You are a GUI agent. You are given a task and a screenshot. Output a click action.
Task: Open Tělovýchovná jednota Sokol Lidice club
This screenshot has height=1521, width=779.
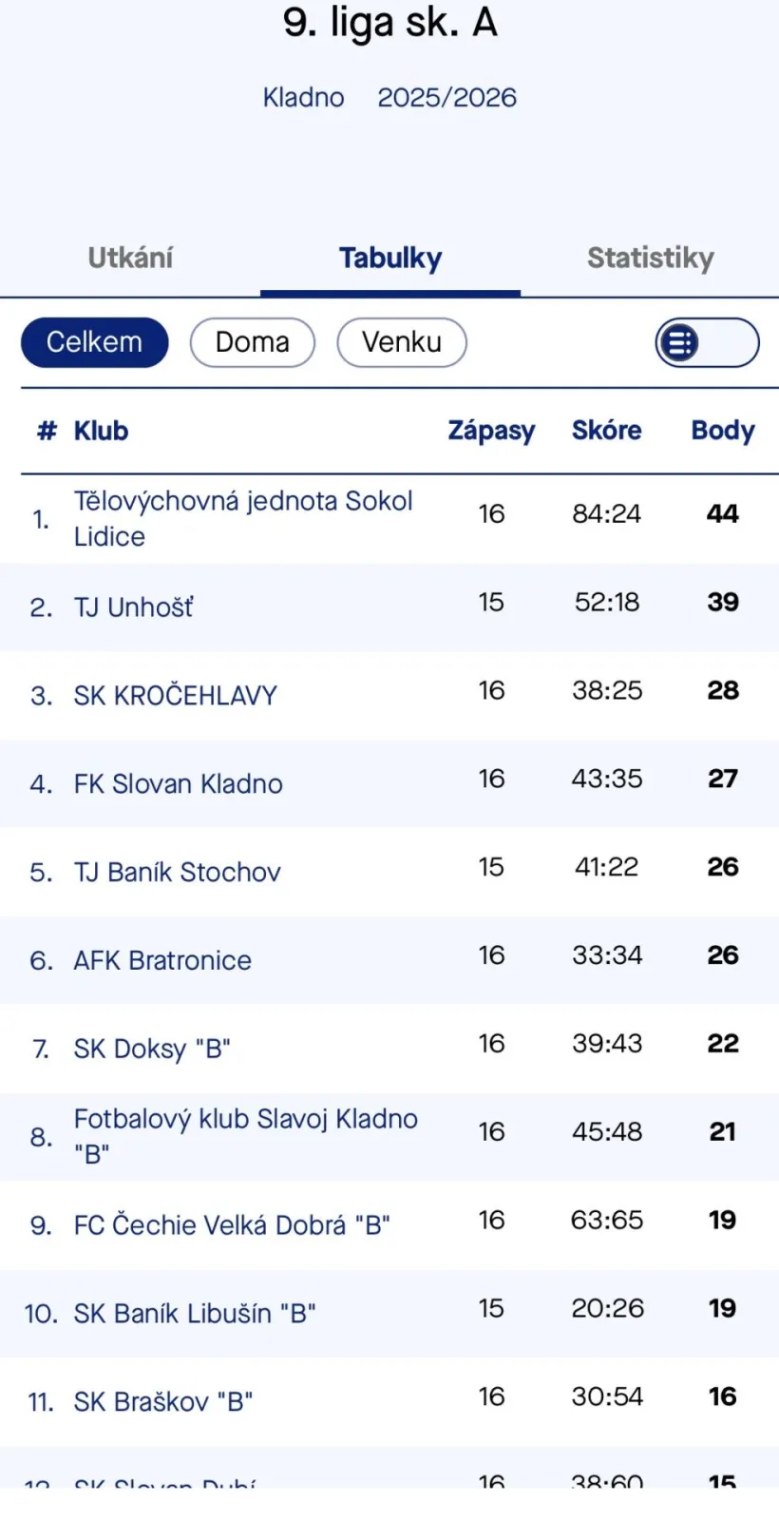243,518
